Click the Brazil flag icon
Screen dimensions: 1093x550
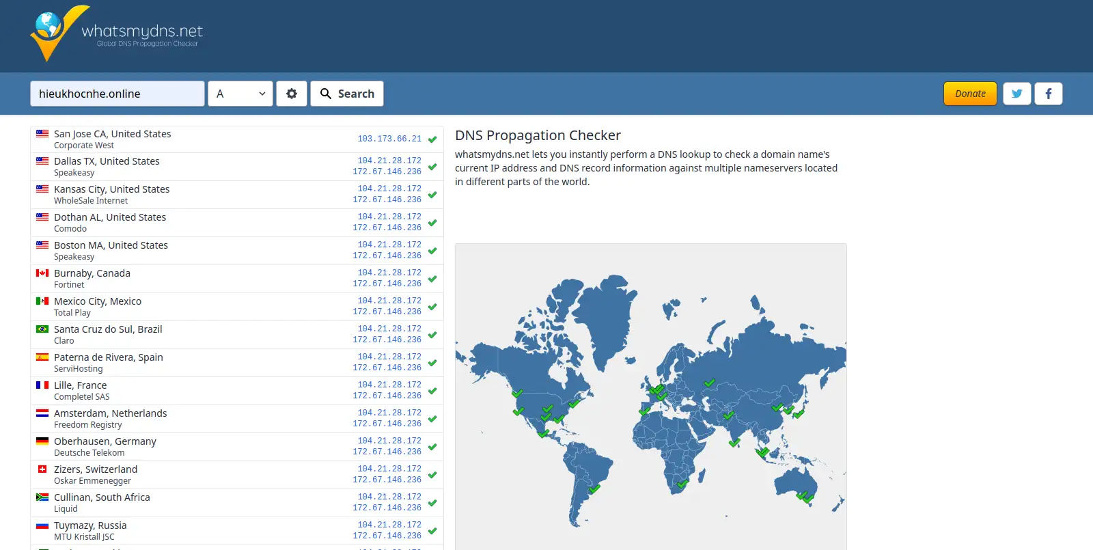pyautogui.click(x=42, y=329)
